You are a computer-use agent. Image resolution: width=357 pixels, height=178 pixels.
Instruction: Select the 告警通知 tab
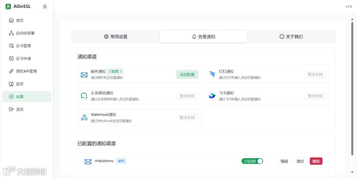(203, 37)
